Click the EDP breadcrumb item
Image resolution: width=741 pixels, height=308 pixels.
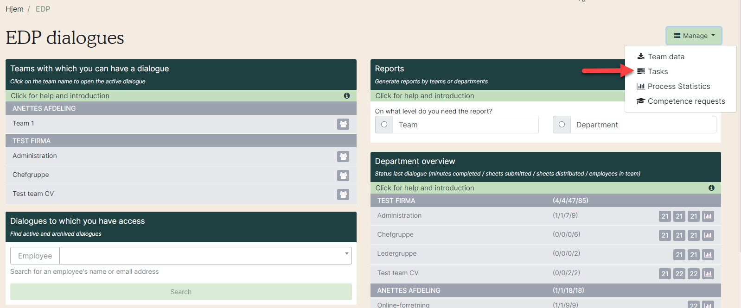pos(43,9)
